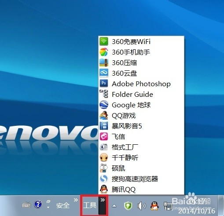224x216 pixels.
Task: Select 硕鼠 in the popup list
Action: (141, 168)
